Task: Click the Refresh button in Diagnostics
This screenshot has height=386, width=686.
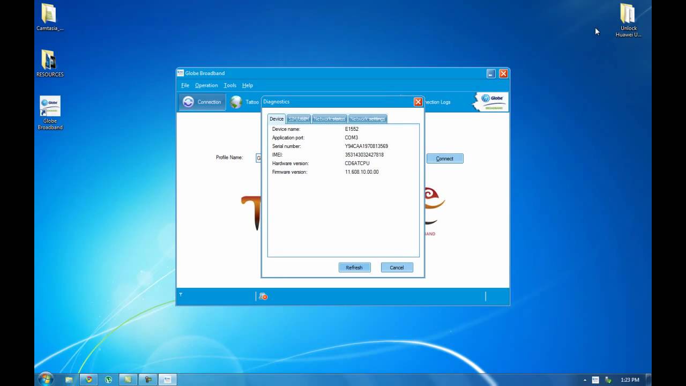Action: tap(354, 268)
